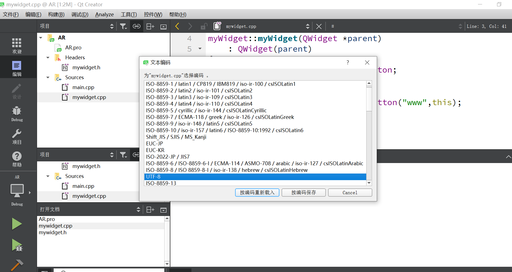Click the 按编码重新载入 button
Screen dimensions: 512x272
[x=257, y=192]
